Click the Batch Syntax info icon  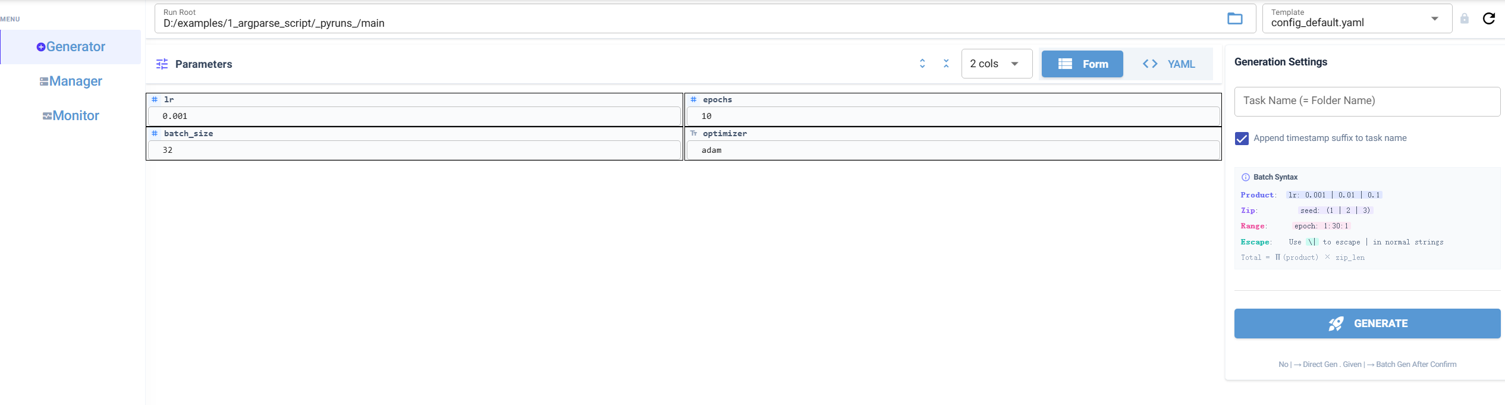(x=1245, y=177)
